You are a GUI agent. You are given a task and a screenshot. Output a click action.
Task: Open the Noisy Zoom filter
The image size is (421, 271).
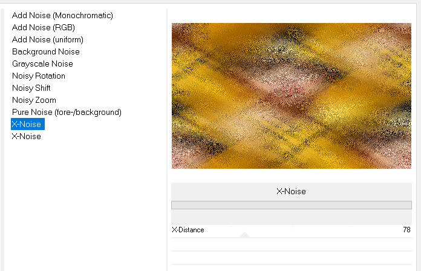click(34, 100)
